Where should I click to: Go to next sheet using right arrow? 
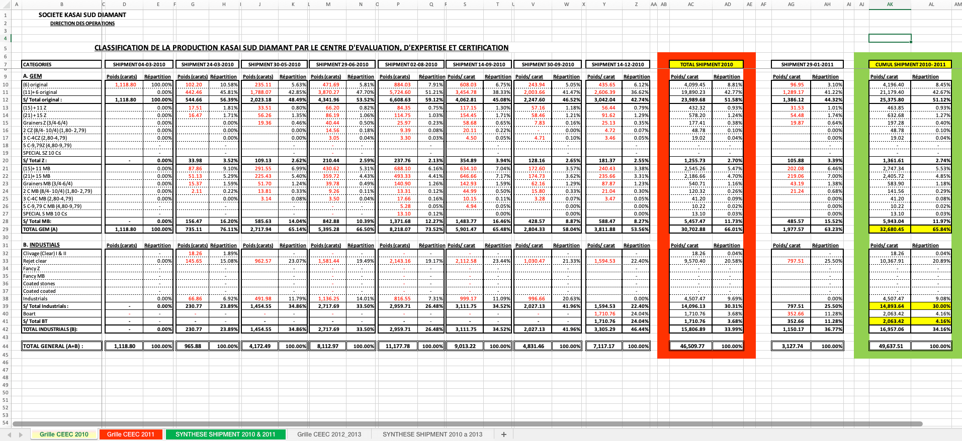click(21, 434)
